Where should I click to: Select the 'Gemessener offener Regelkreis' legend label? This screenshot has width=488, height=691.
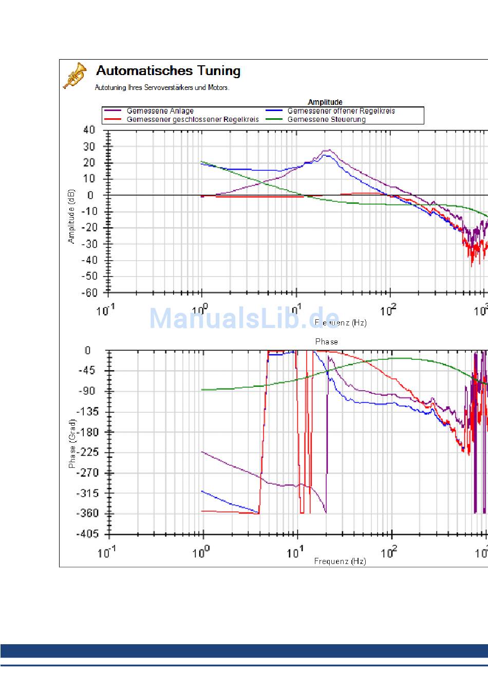click(341, 111)
